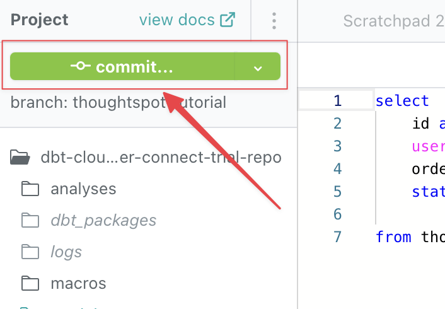Click the logs folder icon
The image size is (445, 309).
click(x=29, y=252)
